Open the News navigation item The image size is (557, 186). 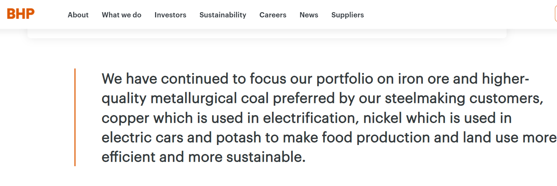309,15
